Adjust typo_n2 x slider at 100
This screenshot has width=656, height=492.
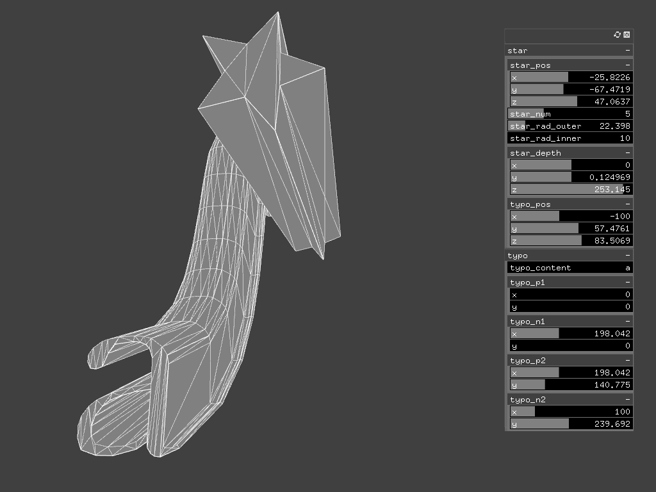point(571,412)
